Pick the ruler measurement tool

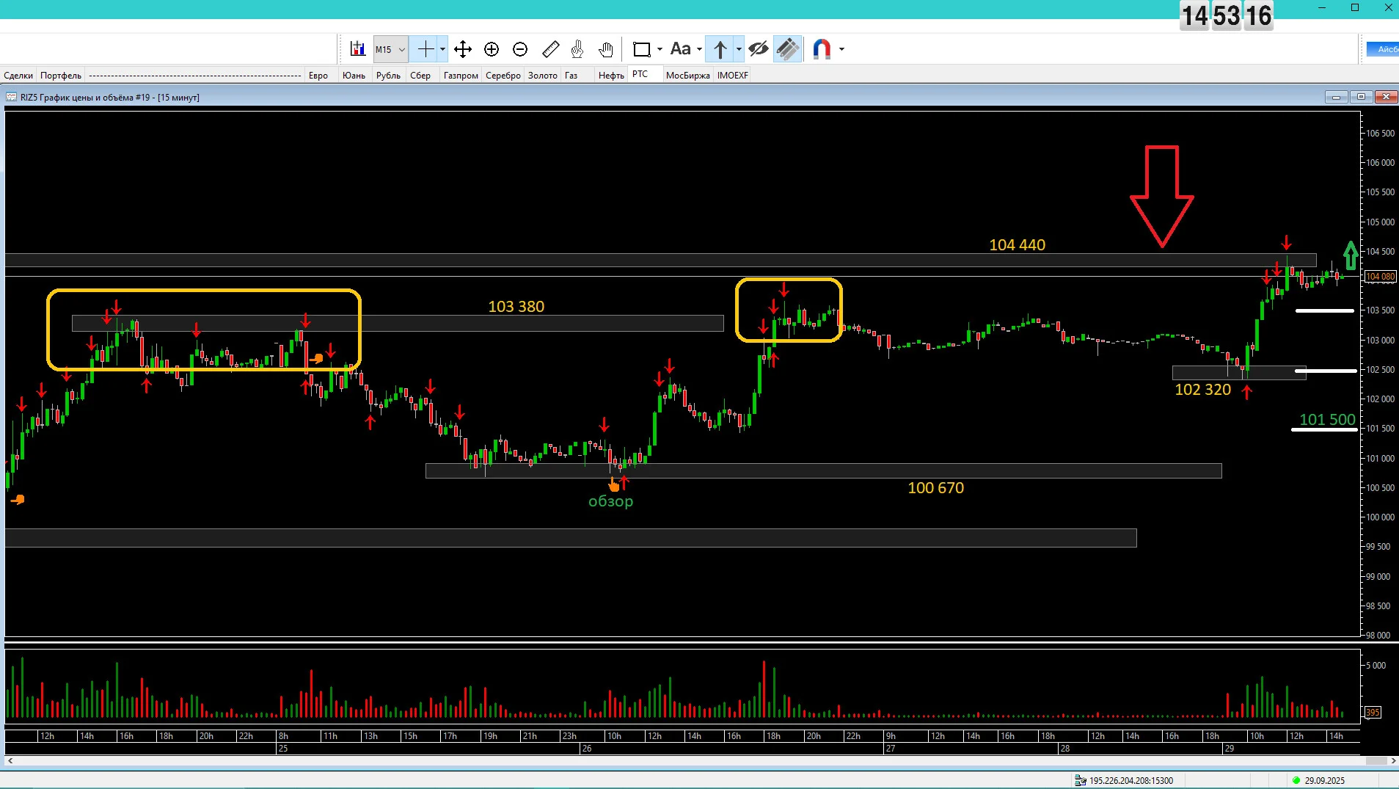[x=550, y=49]
